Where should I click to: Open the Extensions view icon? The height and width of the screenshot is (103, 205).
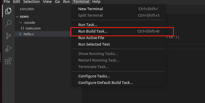8,61
